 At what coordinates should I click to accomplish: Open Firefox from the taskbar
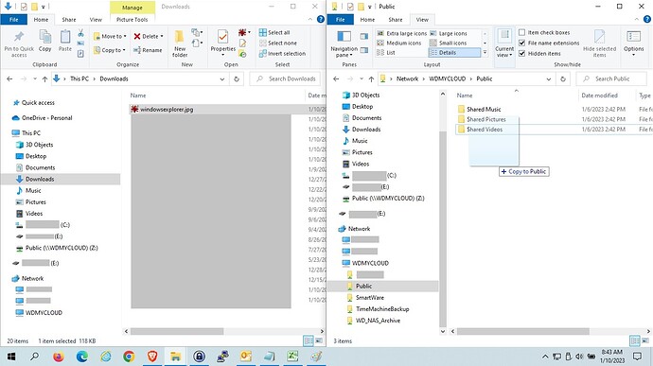pyautogui.click(x=59, y=357)
